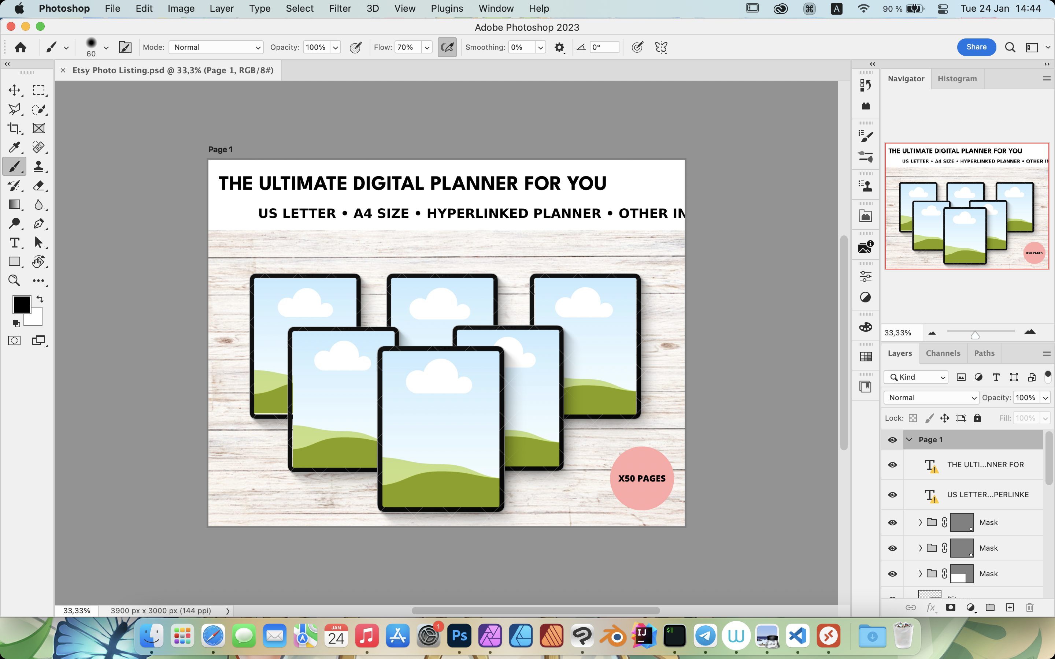Select the Crop tool
Viewport: 1055px width, 659px height.
pyautogui.click(x=14, y=128)
